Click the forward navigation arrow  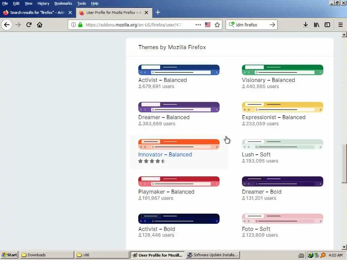pos(18,25)
